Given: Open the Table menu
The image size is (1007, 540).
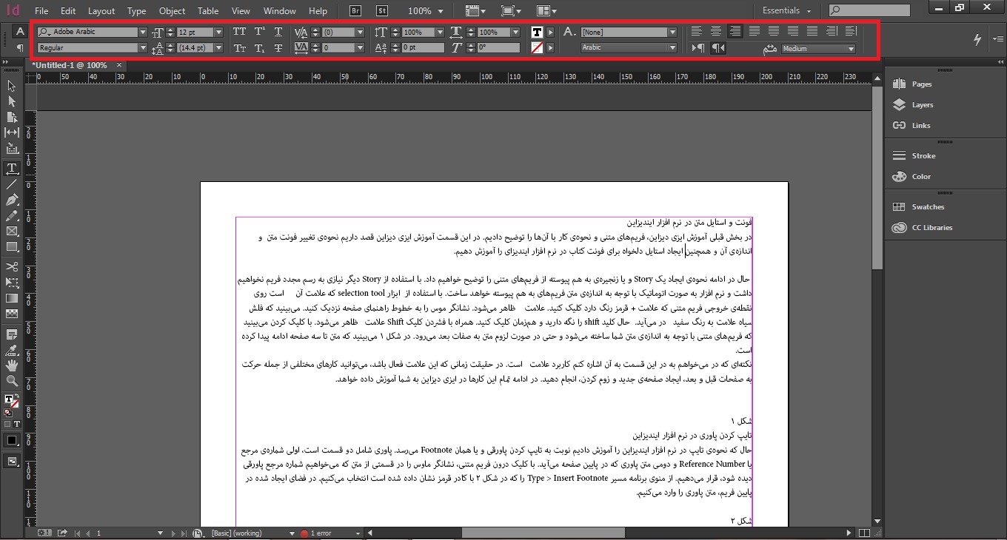Looking at the screenshot, I should (208, 11).
